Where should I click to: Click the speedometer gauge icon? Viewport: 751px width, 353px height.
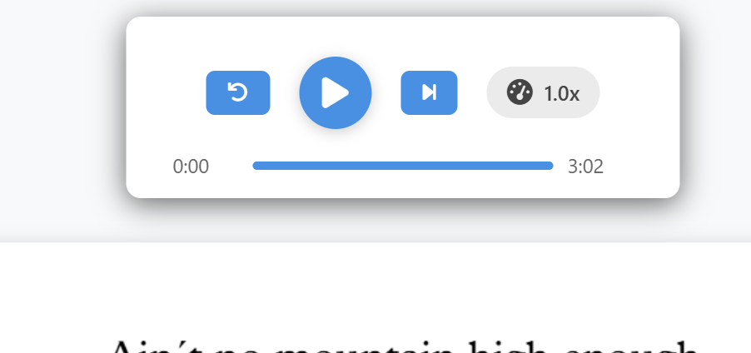520,92
